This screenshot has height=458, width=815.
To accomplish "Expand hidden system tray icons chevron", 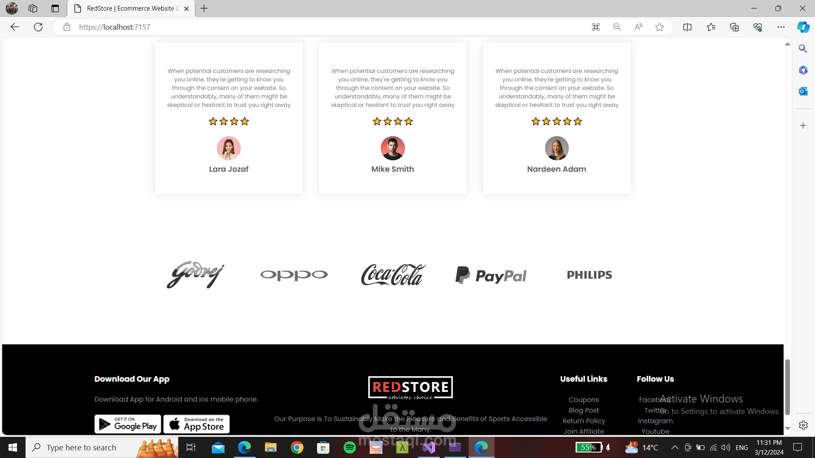I will 674,447.
